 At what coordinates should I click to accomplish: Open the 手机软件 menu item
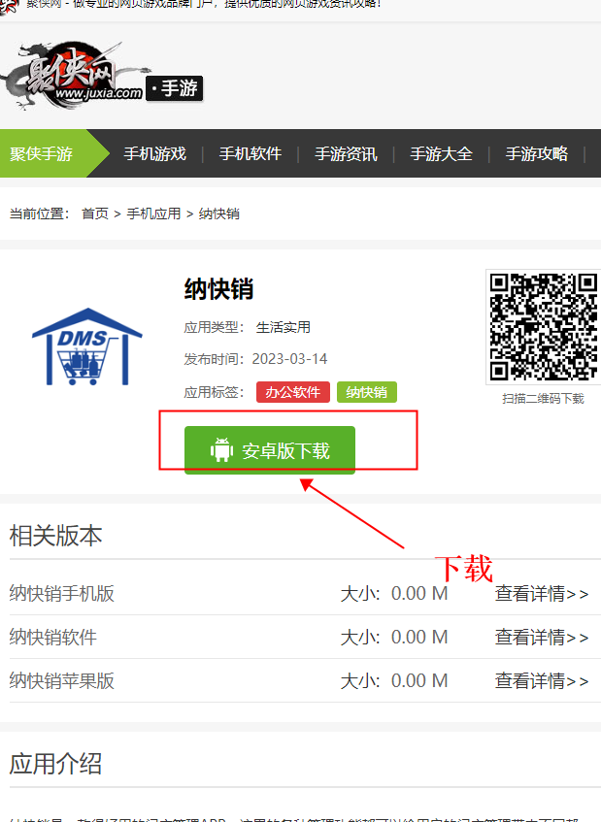tap(250, 153)
